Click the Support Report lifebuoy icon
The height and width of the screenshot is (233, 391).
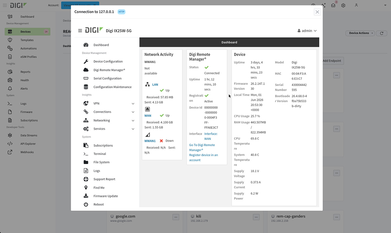tap(86, 179)
